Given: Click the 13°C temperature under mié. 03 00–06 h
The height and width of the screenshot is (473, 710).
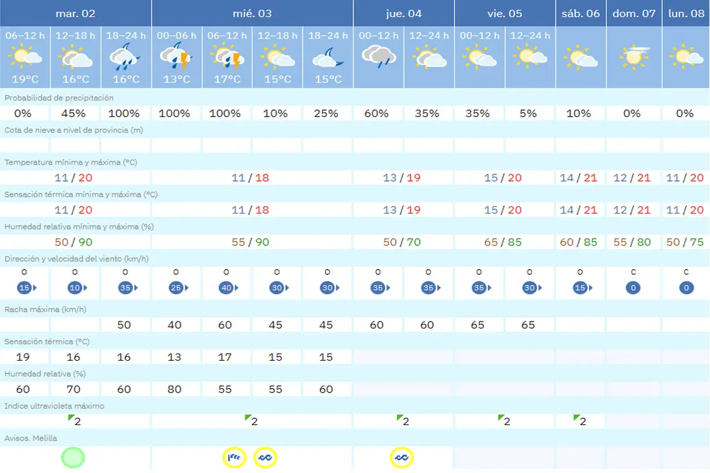Looking at the screenshot, I should click(x=177, y=79).
